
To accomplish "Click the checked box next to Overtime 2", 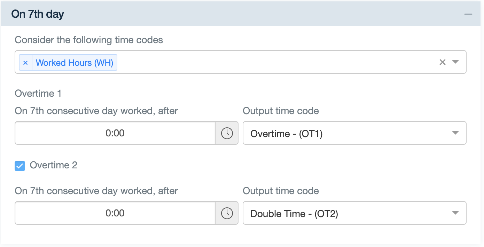I will pos(20,166).
